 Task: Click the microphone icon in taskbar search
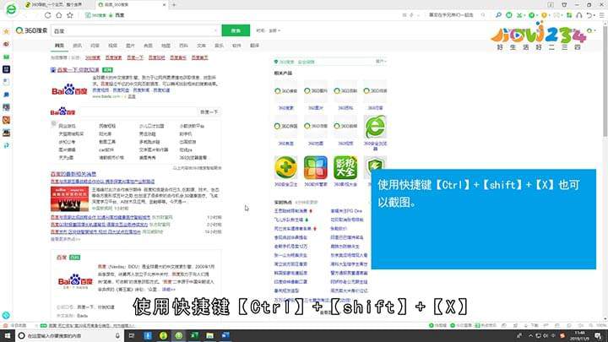point(117,335)
